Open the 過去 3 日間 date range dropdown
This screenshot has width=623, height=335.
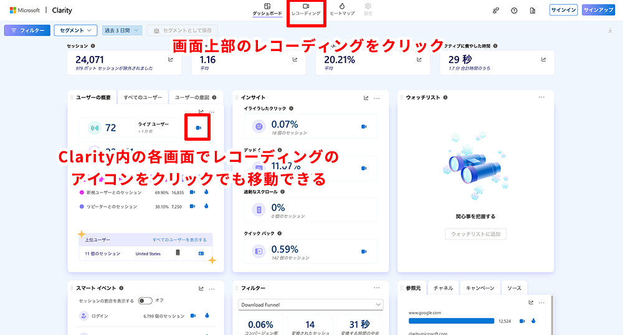(123, 30)
